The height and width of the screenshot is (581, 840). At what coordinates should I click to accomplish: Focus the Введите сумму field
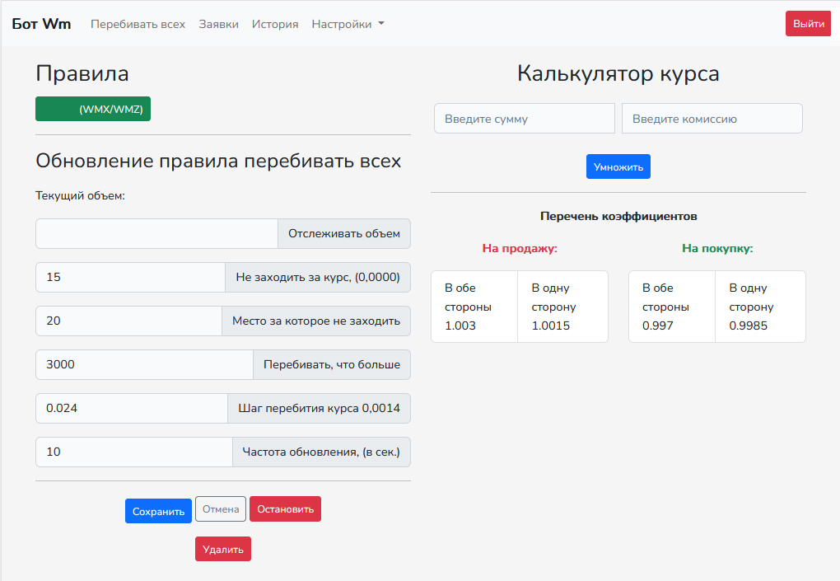pyautogui.click(x=525, y=119)
